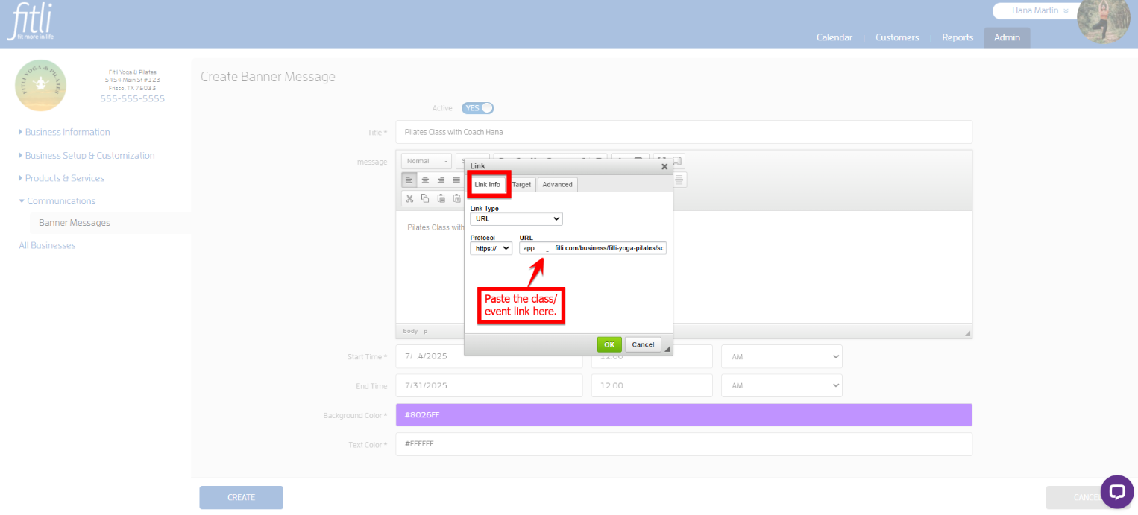Click the body element in editor path bar
This screenshot has width=1138, height=515.
(x=410, y=331)
